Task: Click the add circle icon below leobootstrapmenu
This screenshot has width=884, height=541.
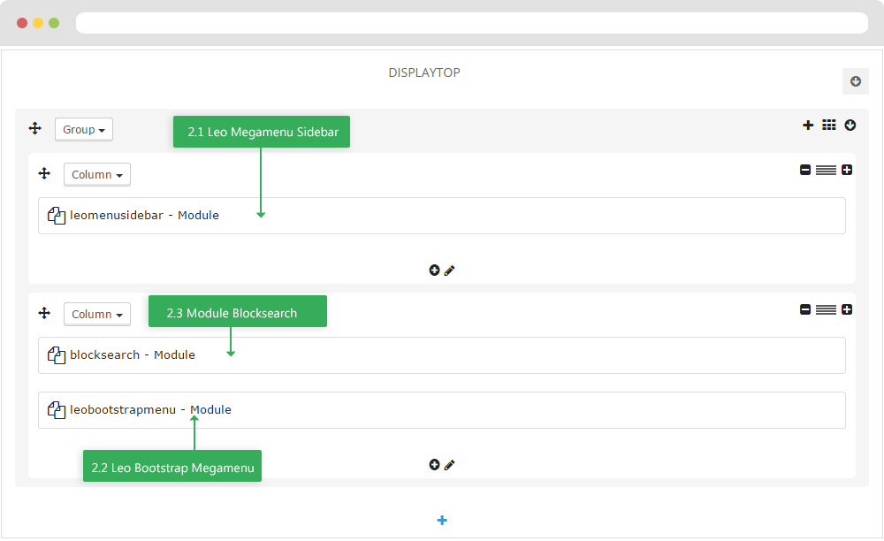Action: click(434, 465)
